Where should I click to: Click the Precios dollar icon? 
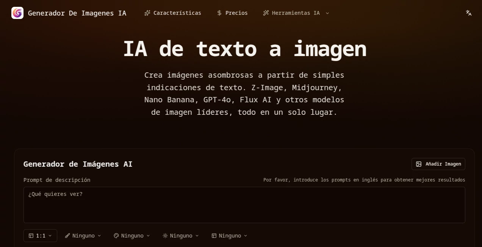click(x=219, y=13)
